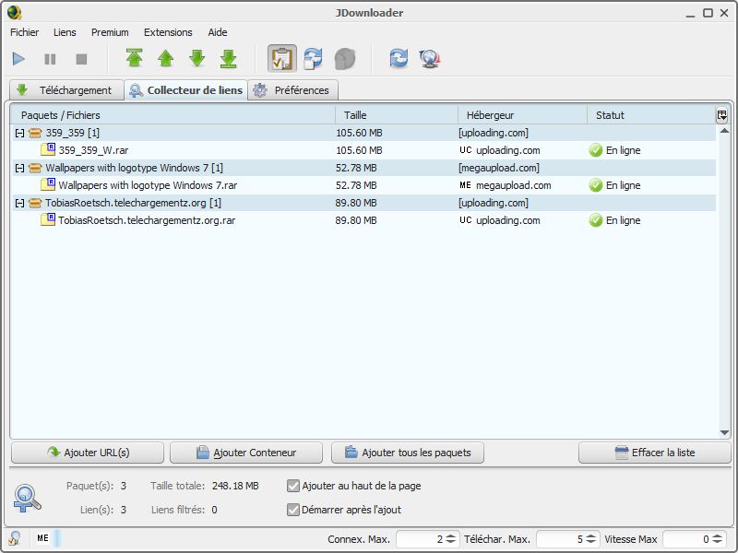Select Wallpapers with logotype Windows 7.rar file

coord(148,185)
